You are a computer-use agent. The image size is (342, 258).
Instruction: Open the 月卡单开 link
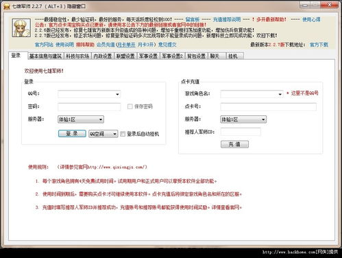[x=126, y=45]
